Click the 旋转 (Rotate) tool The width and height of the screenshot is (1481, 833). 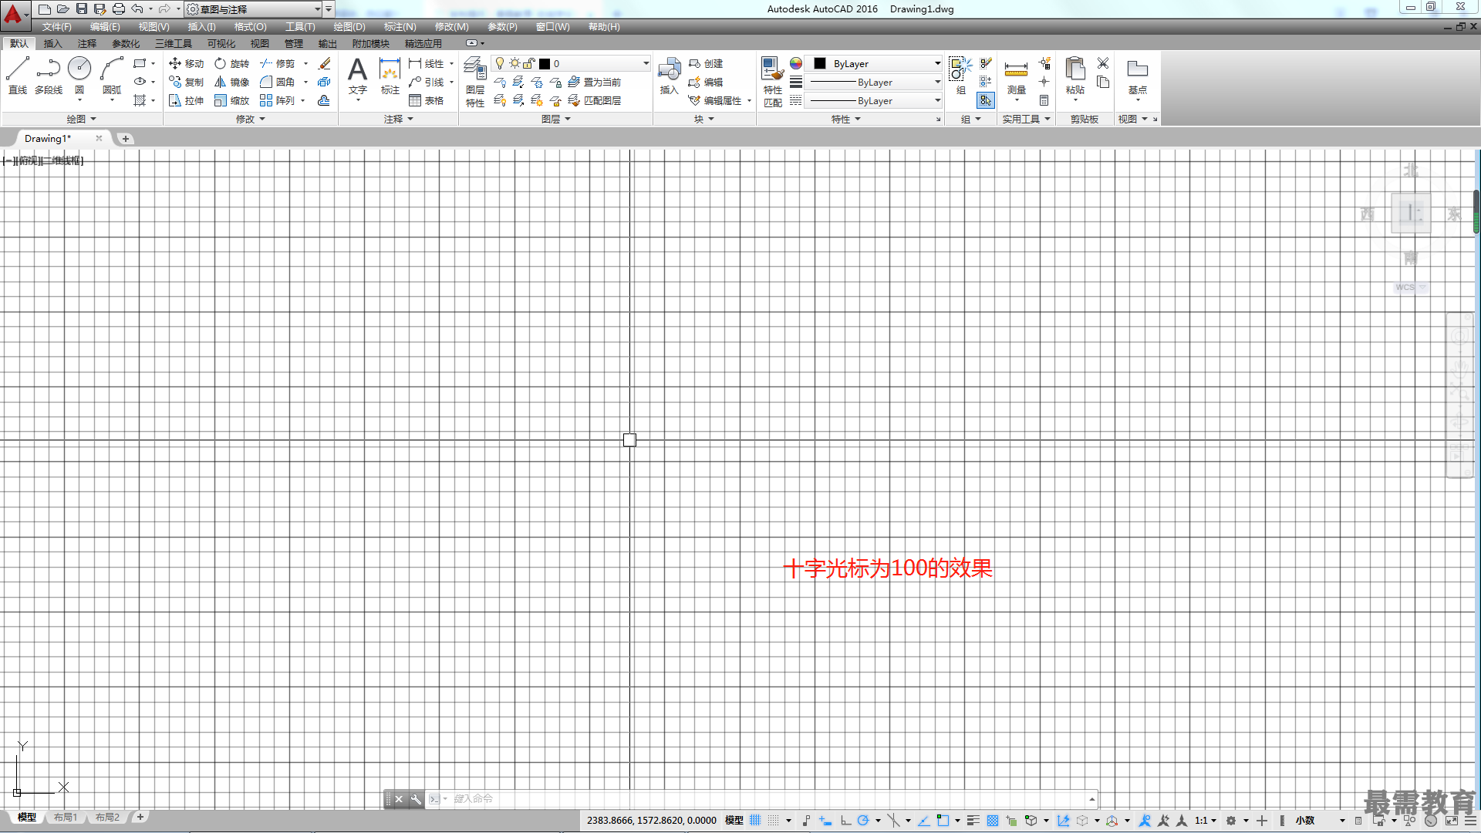232,63
